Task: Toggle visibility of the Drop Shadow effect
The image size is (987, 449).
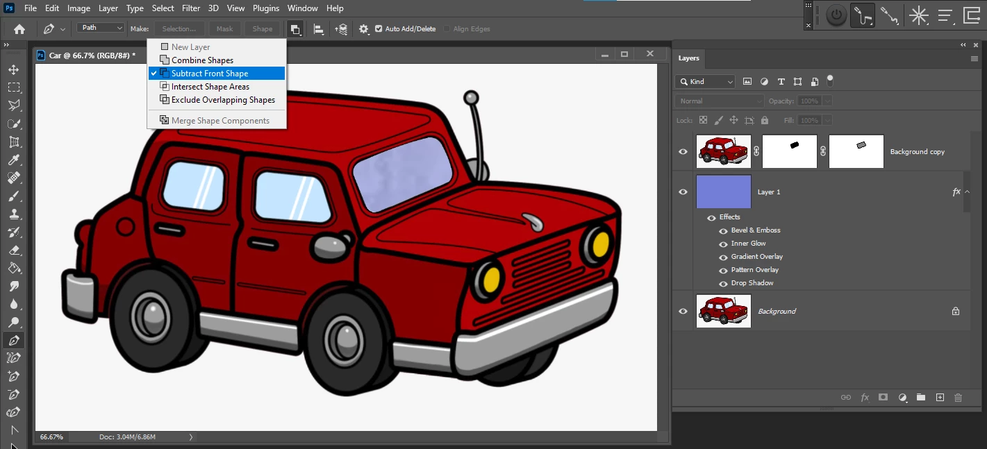Action: tap(723, 283)
